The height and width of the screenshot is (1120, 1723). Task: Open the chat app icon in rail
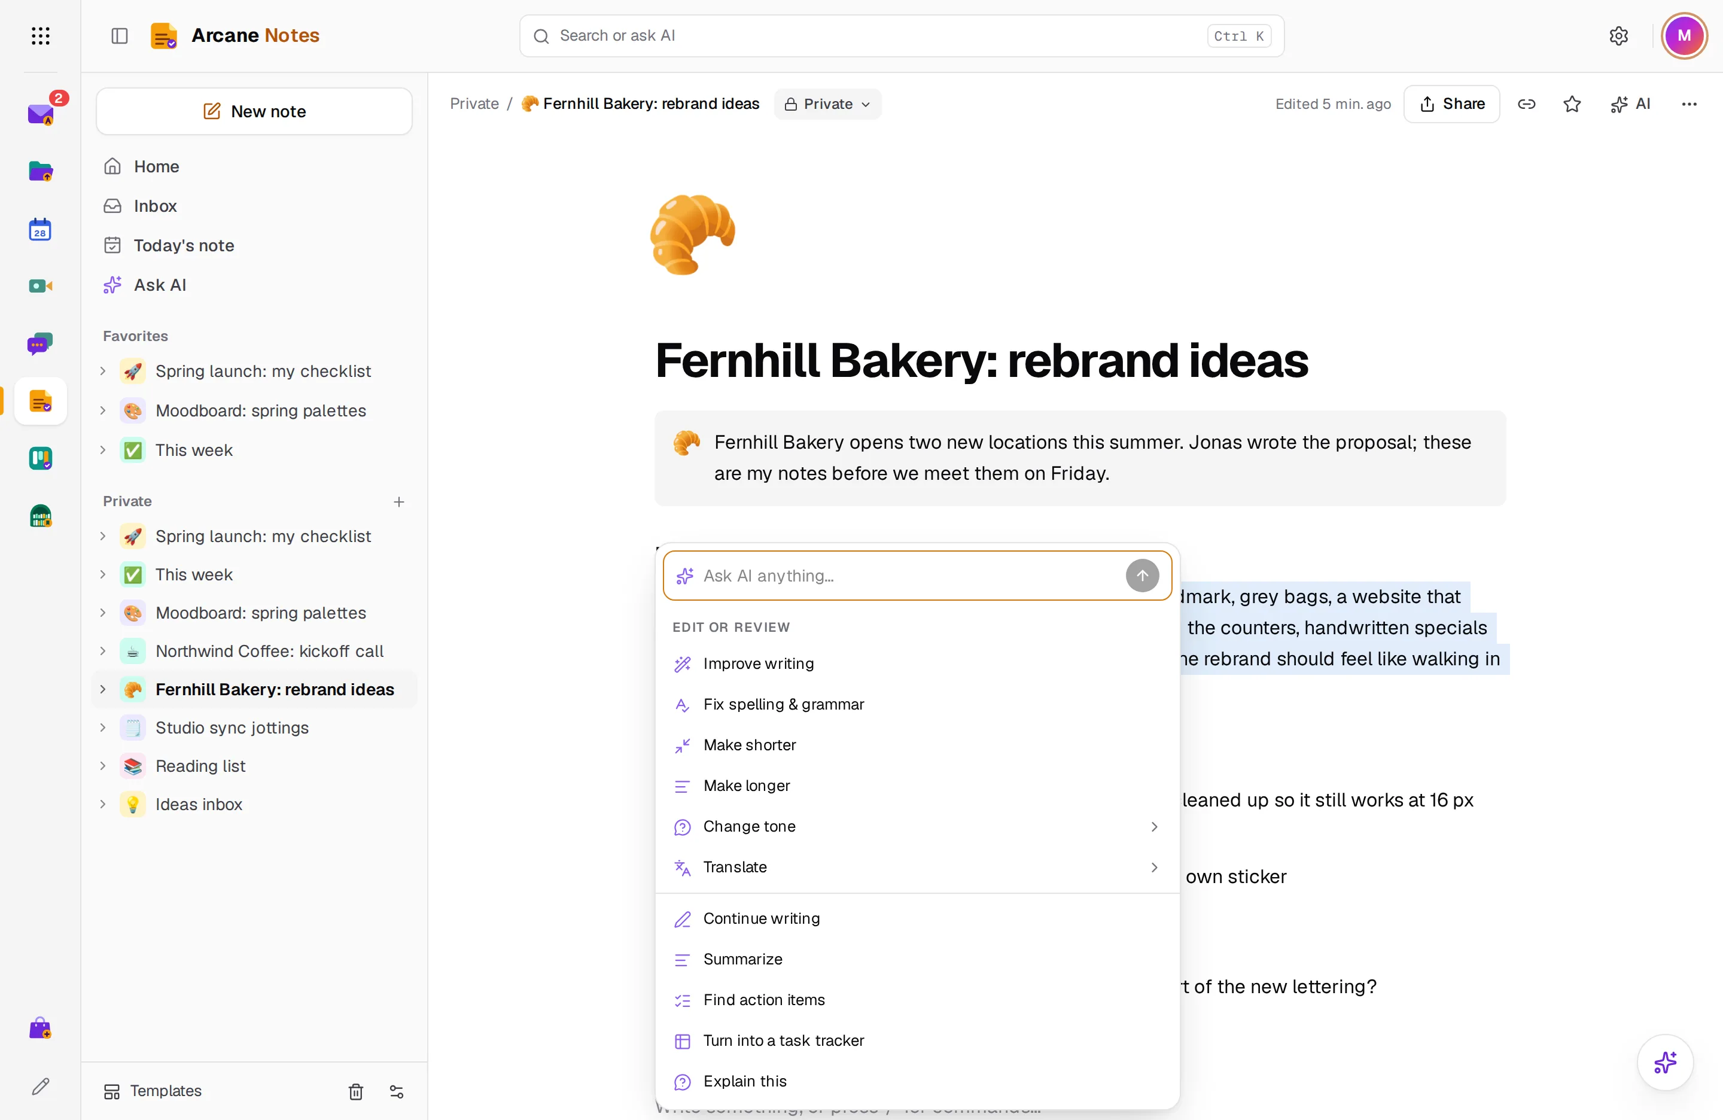[41, 344]
